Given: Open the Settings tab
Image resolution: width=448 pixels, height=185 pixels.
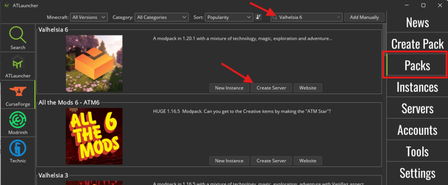Looking at the screenshot, I should [x=417, y=173].
